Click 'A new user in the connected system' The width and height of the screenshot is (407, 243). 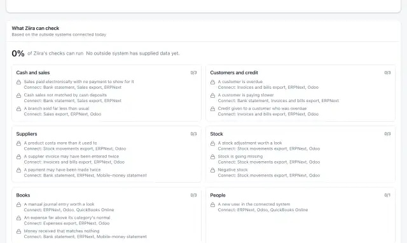click(254, 204)
